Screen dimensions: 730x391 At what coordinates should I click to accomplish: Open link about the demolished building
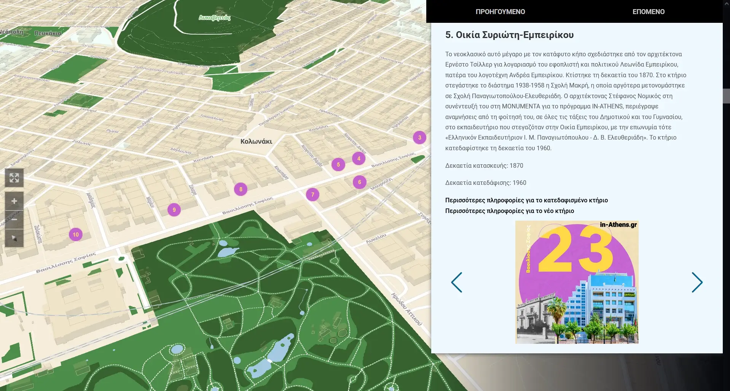point(526,200)
